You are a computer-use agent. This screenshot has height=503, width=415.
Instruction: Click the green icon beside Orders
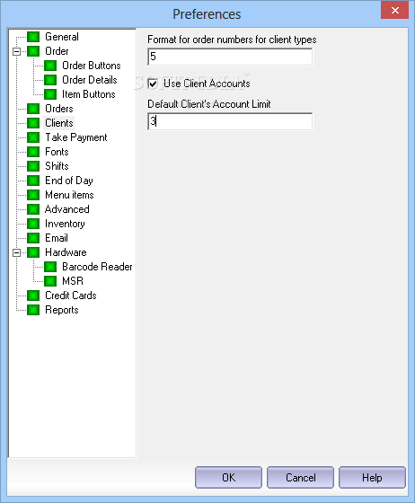click(33, 109)
